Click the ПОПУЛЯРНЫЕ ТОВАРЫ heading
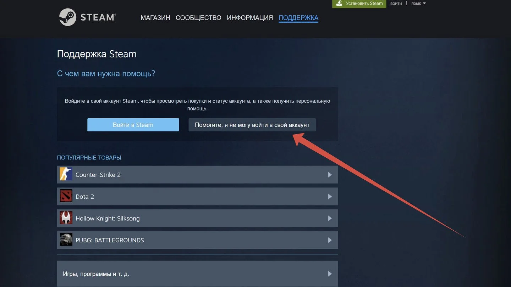The height and width of the screenshot is (287, 511). pyautogui.click(x=89, y=158)
